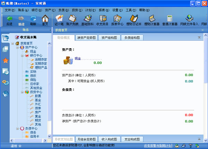
Task: Select 保险 in the tree
Action: click(33, 80)
